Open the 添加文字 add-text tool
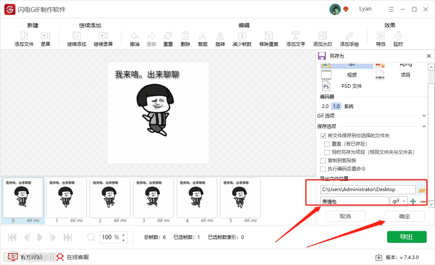The width and height of the screenshot is (435, 265). point(296,36)
